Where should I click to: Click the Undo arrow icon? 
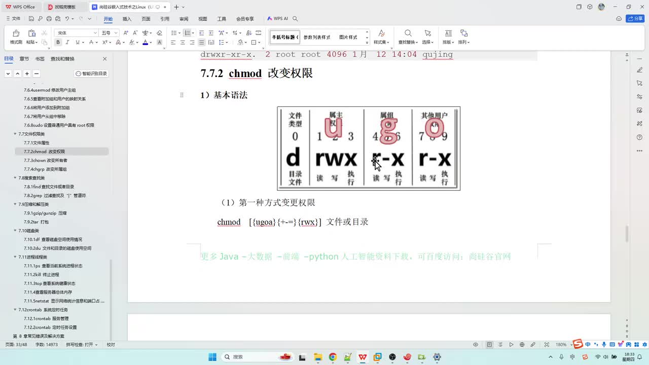(67, 19)
